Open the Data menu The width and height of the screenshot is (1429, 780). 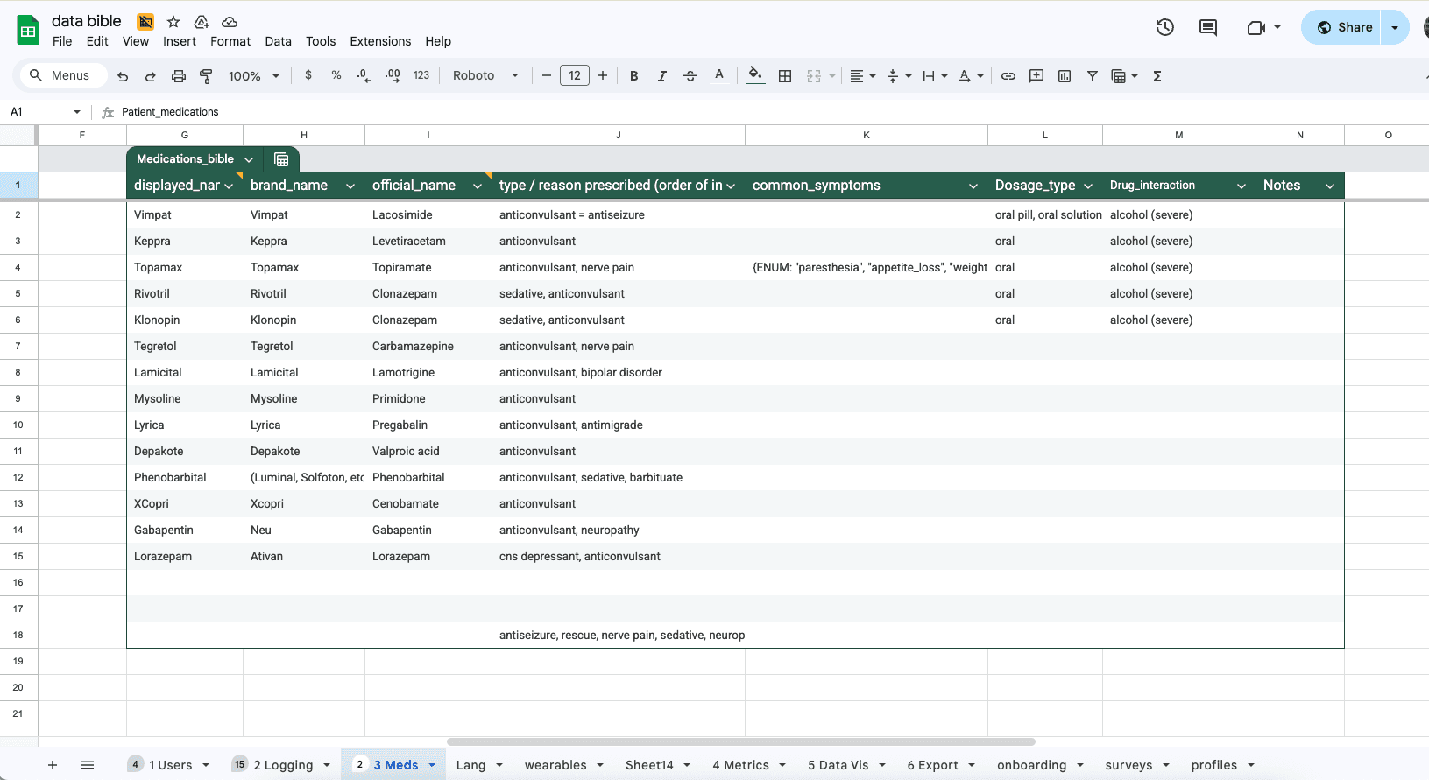click(278, 41)
